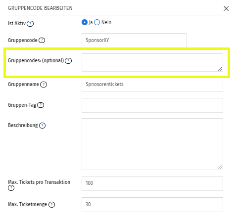Screen dimensions: 235x220
Task: Click the Gruppen-Tag question mark icon
Action: (41, 105)
